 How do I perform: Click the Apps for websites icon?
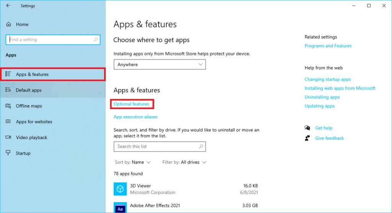[x=8, y=121]
